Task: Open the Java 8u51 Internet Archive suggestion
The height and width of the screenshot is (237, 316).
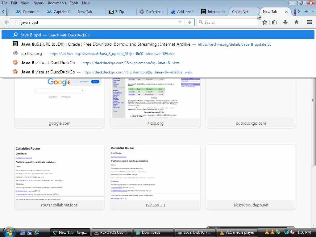Action: (158, 44)
